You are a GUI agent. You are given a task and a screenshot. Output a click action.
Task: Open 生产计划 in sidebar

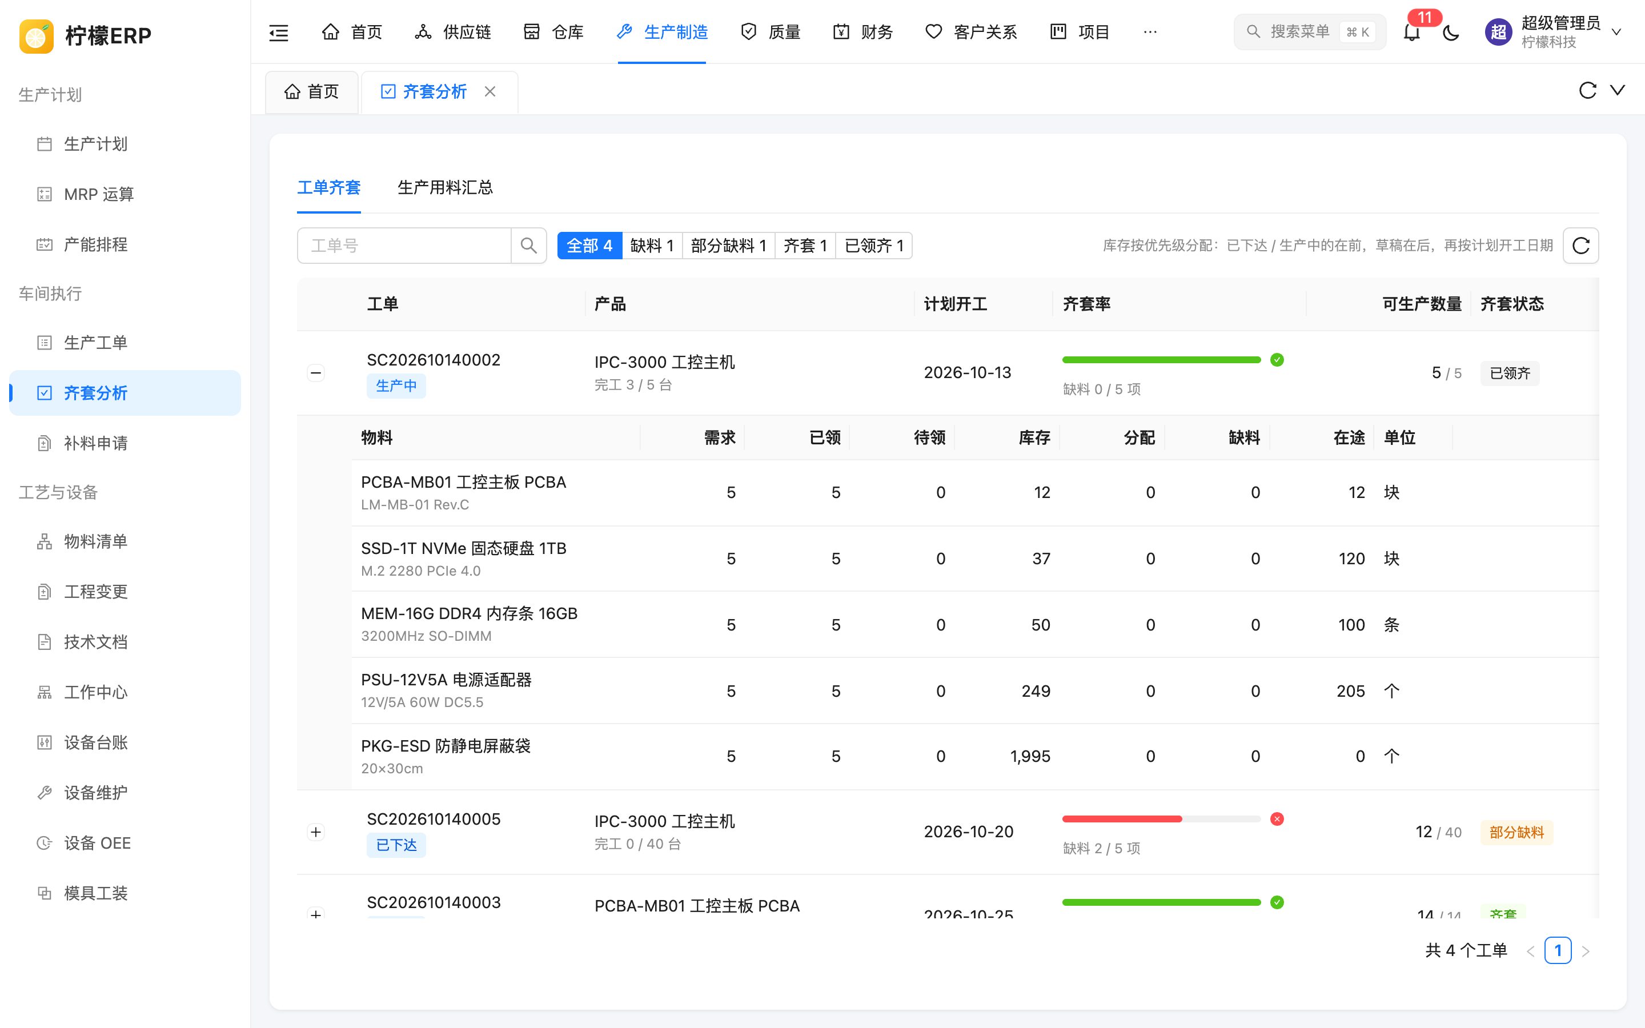pyautogui.click(x=125, y=144)
